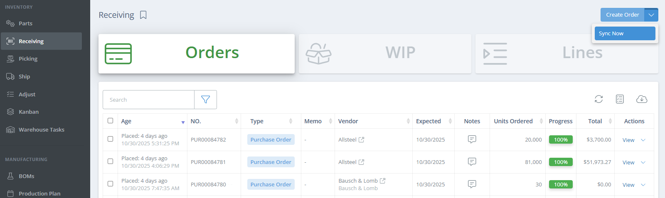Refresh the orders table
Image resolution: width=665 pixels, height=198 pixels.
598,99
